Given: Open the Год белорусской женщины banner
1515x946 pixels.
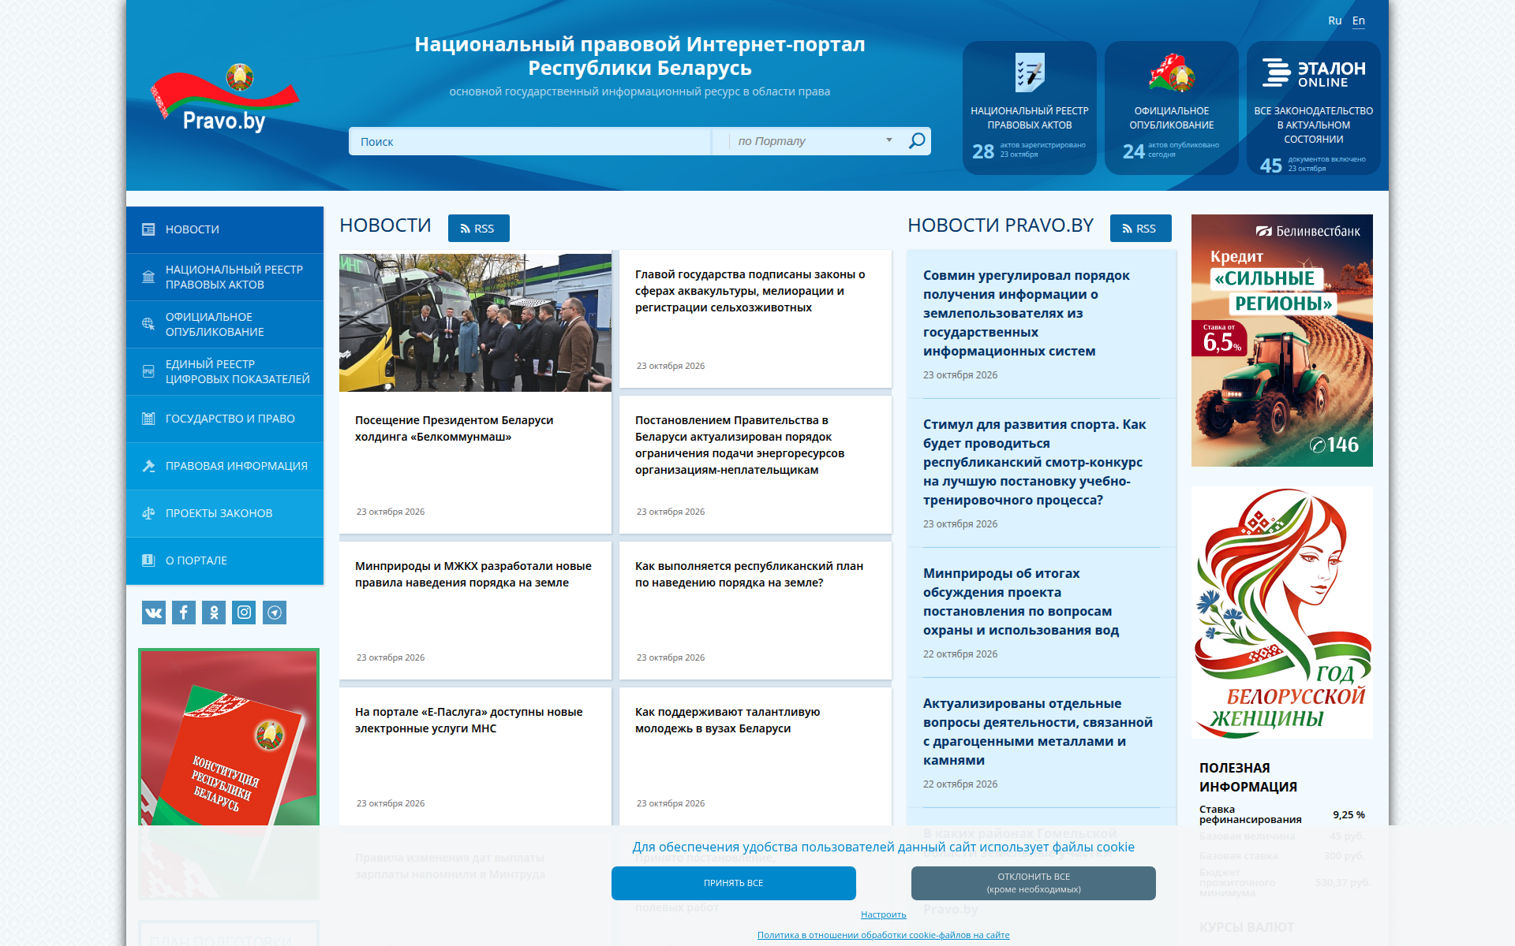Looking at the screenshot, I should (1282, 613).
